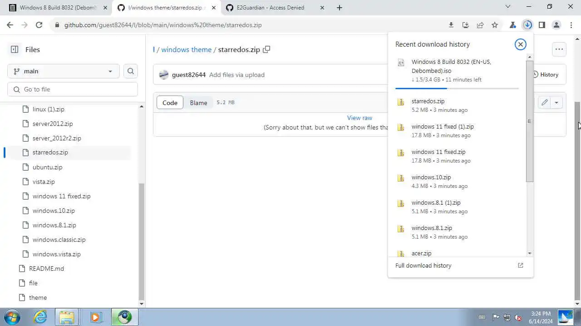Click the ISO download progress bar
The width and height of the screenshot is (581, 326).
click(x=457, y=88)
